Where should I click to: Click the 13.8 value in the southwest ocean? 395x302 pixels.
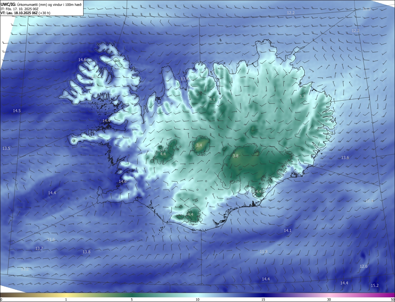point(86,252)
